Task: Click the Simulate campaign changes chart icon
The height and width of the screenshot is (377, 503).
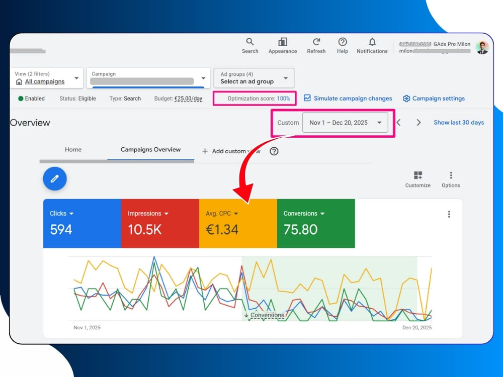Action: coord(307,98)
